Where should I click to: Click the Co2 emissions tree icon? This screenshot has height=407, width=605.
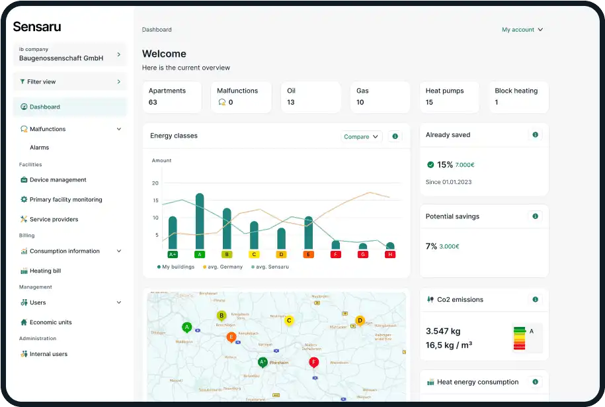click(430, 299)
